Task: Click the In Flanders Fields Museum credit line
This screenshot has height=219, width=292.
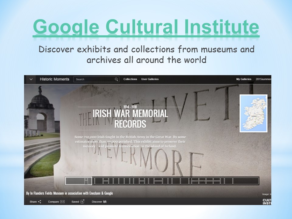Action: pos(69,193)
